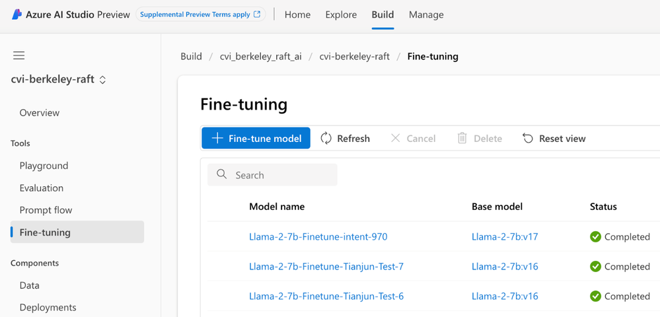Open the Explore tab

[x=341, y=15]
